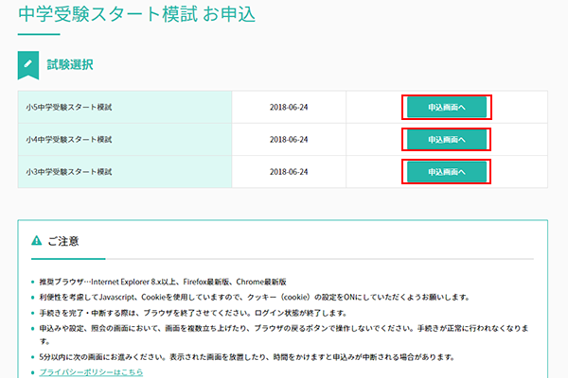Click the 2018-06-24 date in 小3 row
The width and height of the screenshot is (568, 378).
coord(289,172)
